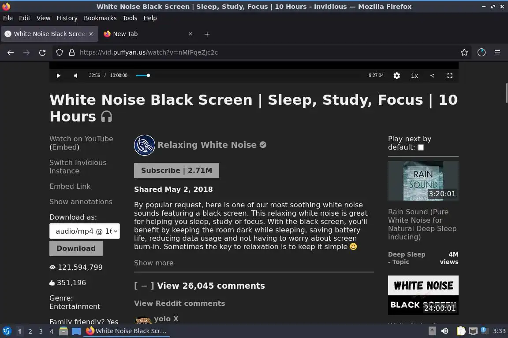Open the removable media eject tray icon
This screenshot has width=508, height=338.
(x=432, y=331)
